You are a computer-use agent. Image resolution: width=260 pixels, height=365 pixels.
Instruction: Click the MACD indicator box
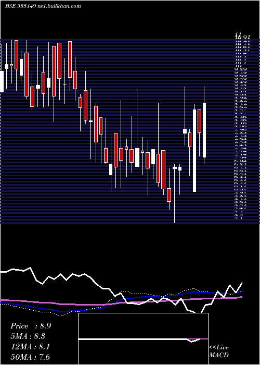(143, 339)
